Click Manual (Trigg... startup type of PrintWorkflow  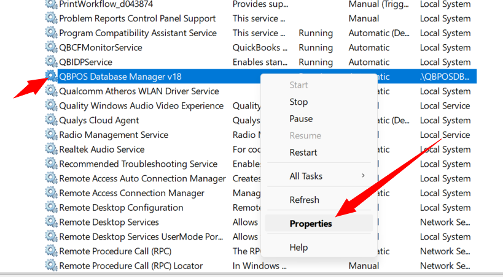(x=378, y=4)
